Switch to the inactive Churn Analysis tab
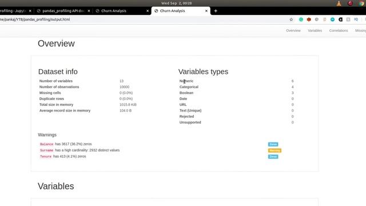The image size is (366, 206). pos(122,11)
